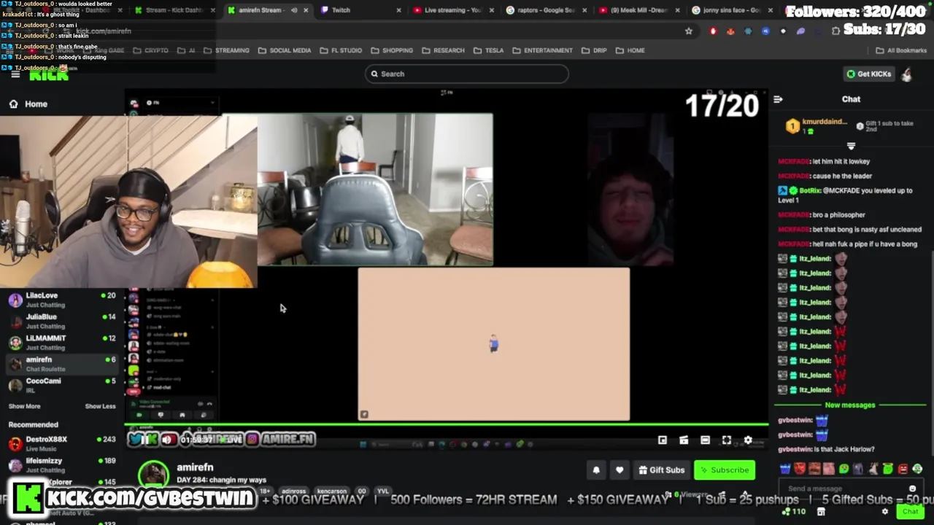Insert the blue W emote from quick emotes
The width and height of the screenshot is (934, 525).
pos(785,469)
